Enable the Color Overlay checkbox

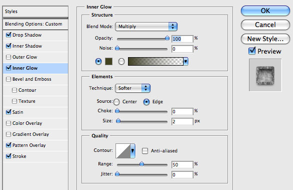point(8,123)
